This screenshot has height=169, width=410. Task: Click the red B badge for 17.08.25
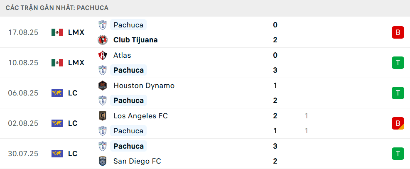[398, 32]
